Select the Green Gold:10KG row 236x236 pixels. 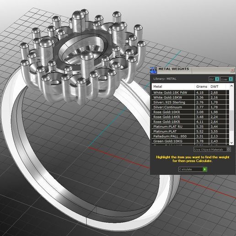click(190, 141)
